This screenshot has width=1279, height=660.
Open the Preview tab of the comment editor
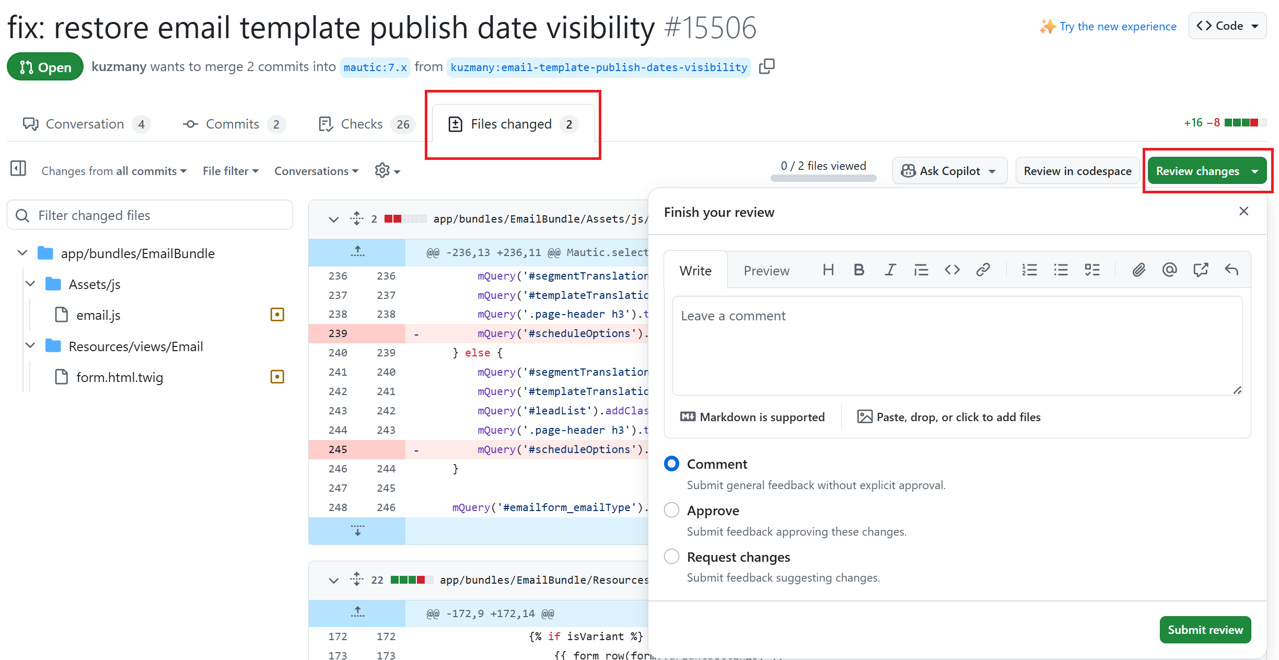[766, 270]
